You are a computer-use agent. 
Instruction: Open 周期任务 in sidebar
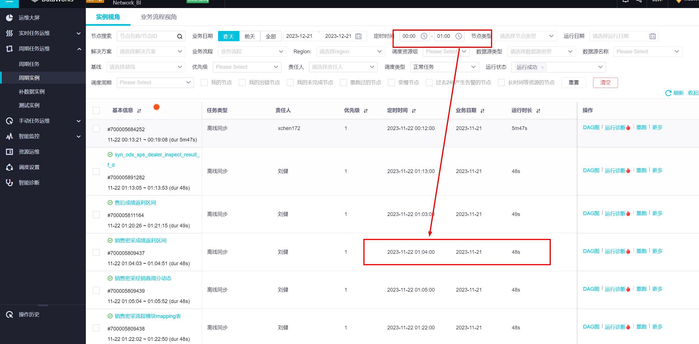pyautogui.click(x=29, y=64)
